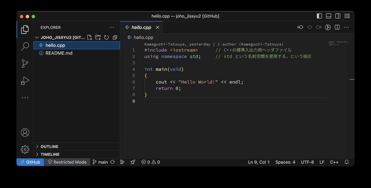The width and height of the screenshot is (371, 188).
Task: Toggle the Panel layout button
Action: coord(328,16)
